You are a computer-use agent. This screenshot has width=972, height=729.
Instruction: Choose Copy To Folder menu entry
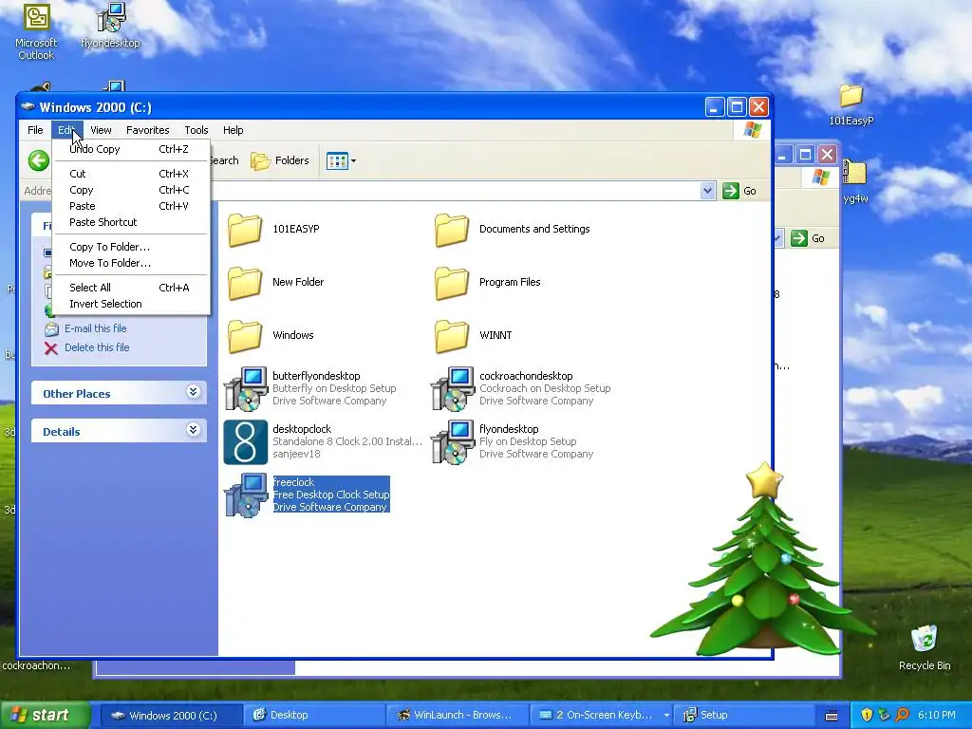pos(131,248)
